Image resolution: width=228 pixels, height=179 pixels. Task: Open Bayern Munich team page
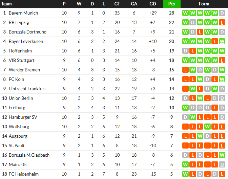23,13
